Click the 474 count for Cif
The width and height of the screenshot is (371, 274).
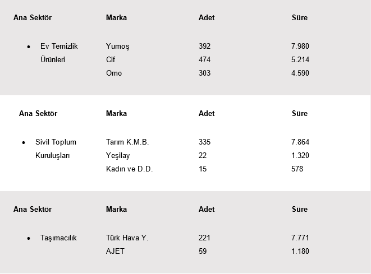tap(205, 60)
